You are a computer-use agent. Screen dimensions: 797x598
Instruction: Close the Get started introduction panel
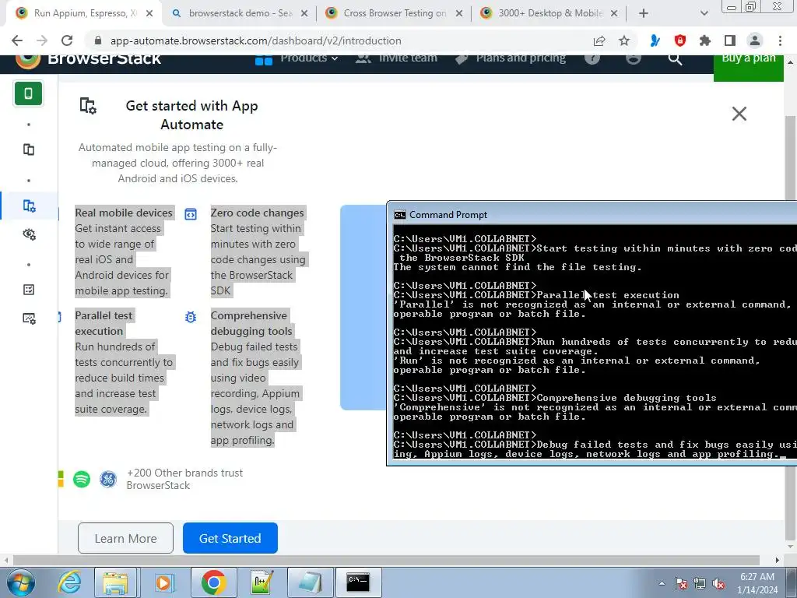point(739,114)
